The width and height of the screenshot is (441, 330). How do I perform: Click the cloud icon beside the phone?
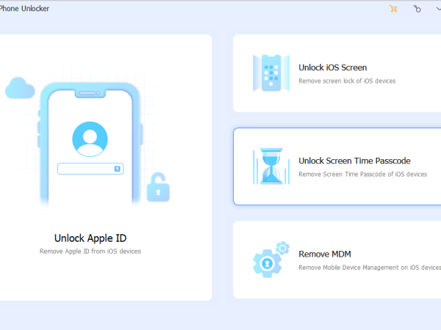(20, 88)
